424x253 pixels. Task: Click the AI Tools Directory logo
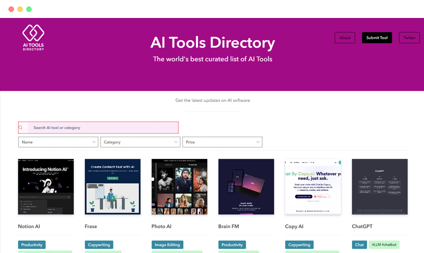point(33,38)
